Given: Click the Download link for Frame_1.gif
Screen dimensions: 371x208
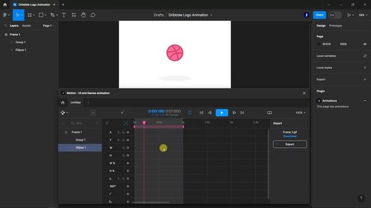Looking at the screenshot, I should point(290,136).
